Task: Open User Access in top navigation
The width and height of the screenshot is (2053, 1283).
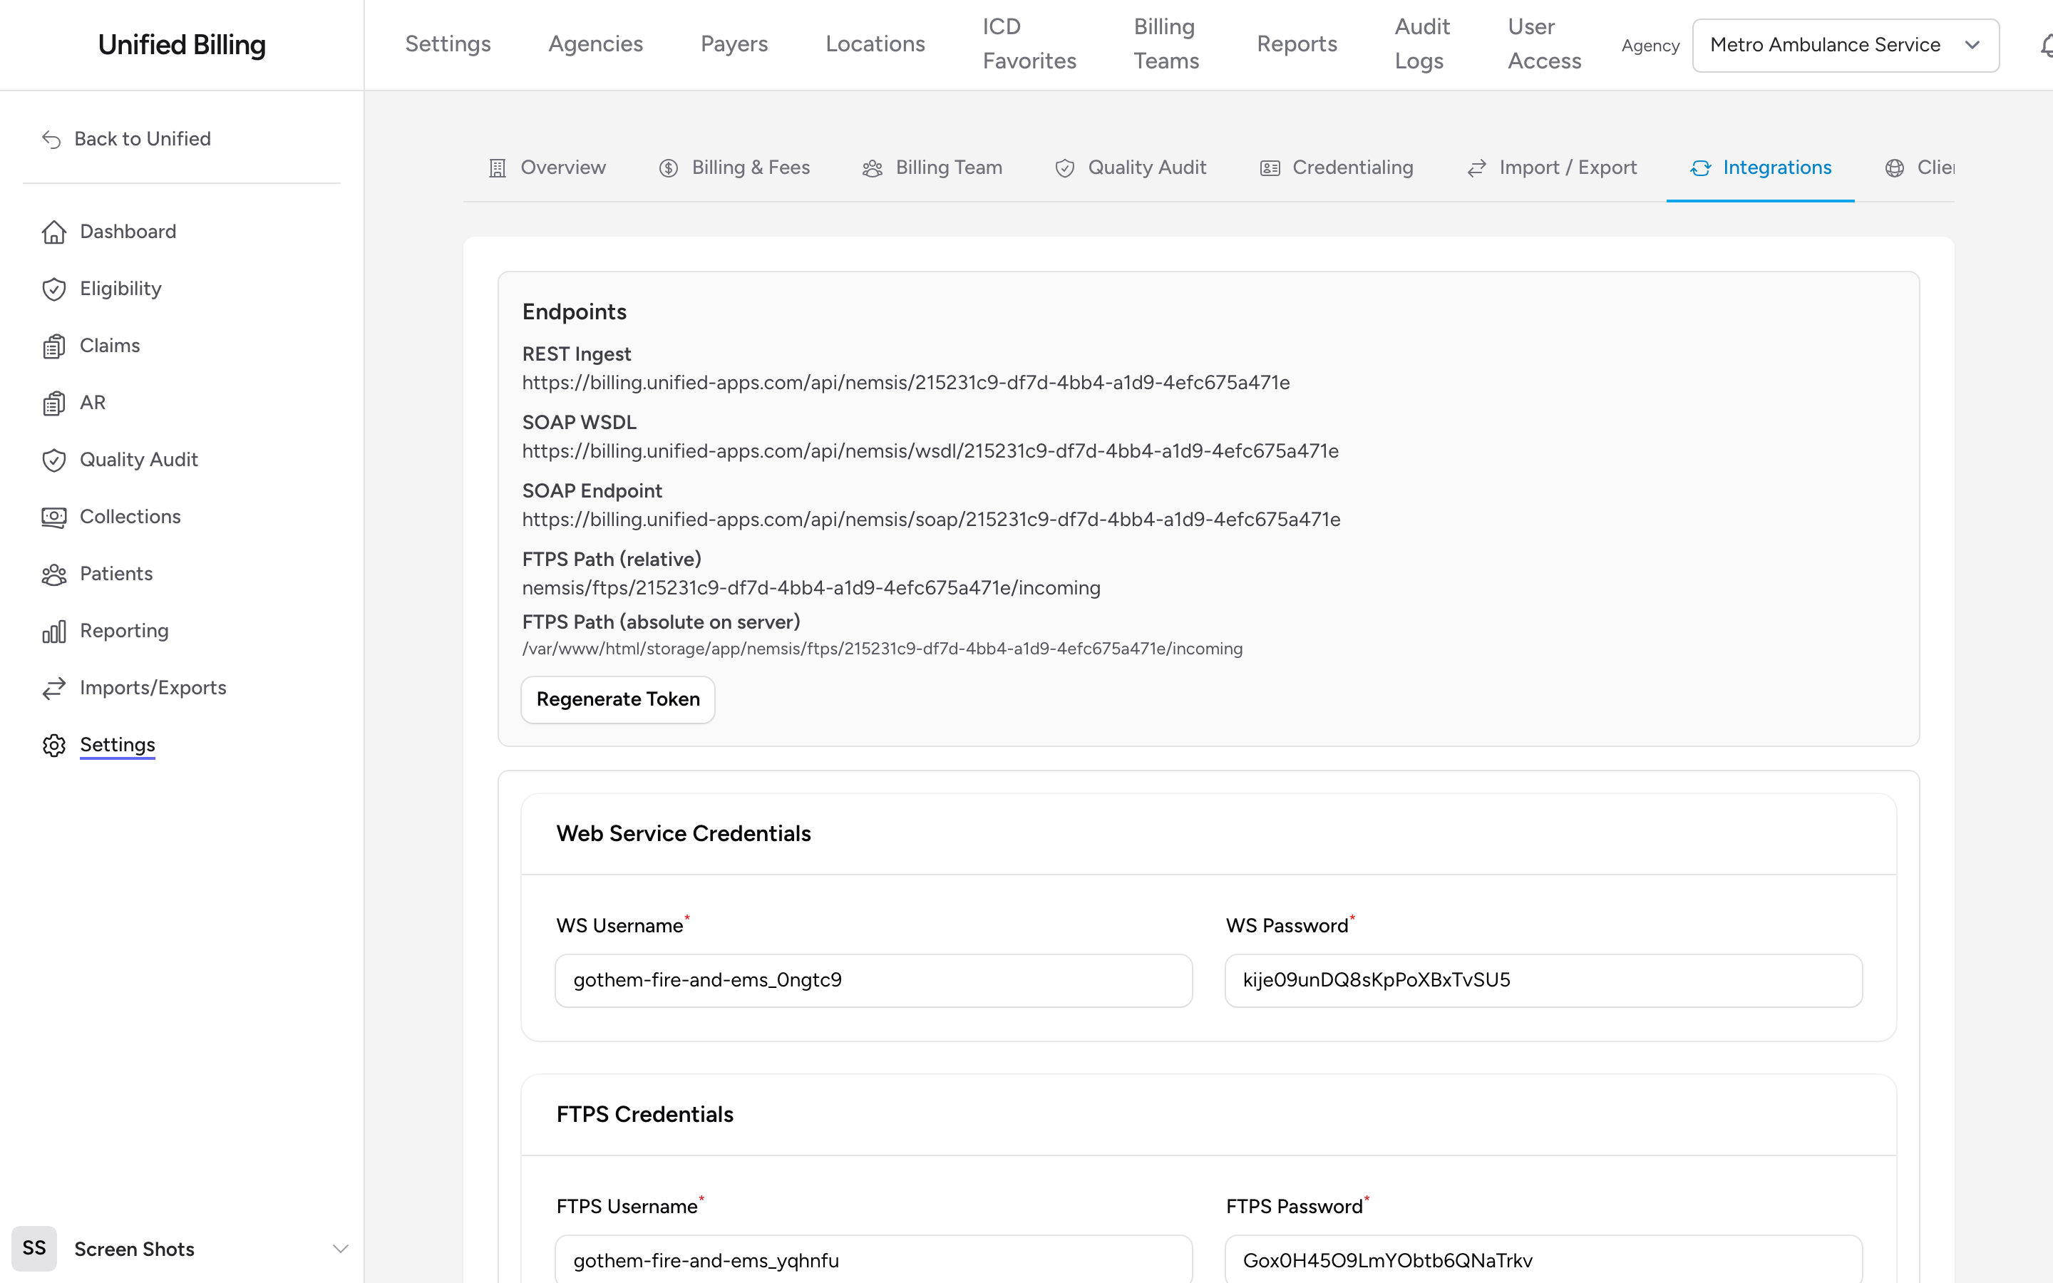Action: tap(1544, 44)
